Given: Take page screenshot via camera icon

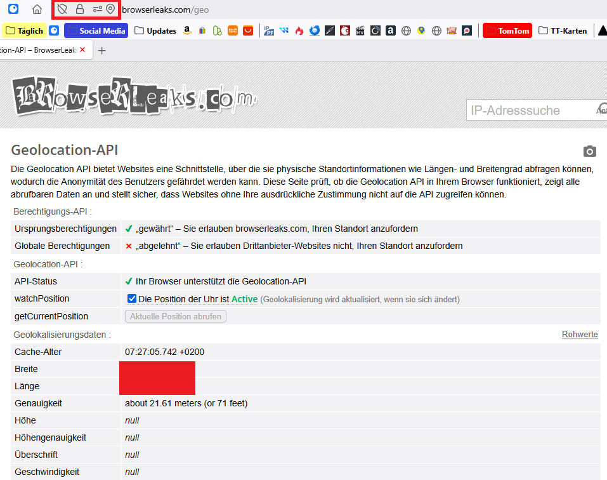Looking at the screenshot, I should click(x=590, y=151).
